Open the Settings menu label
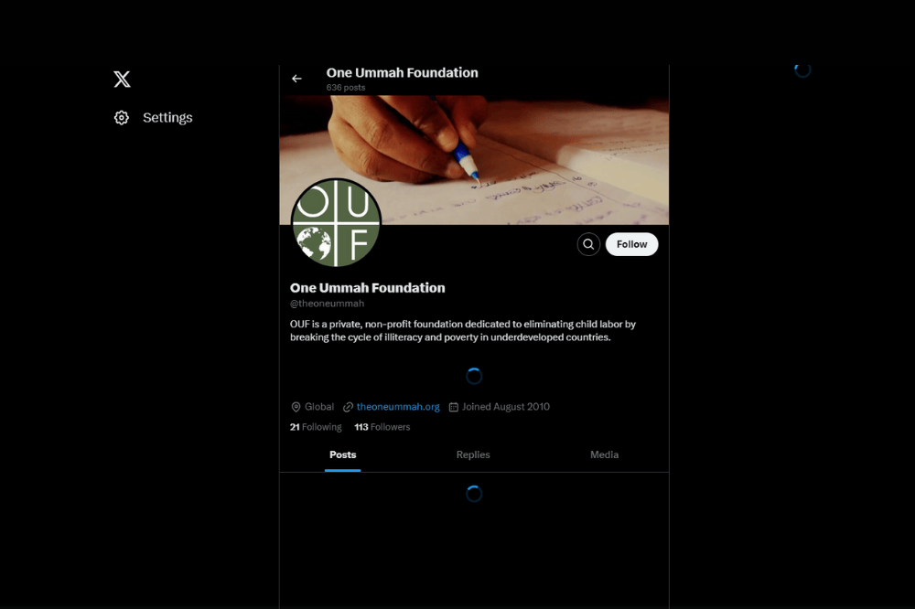Image resolution: width=915 pixels, height=609 pixels. pyautogui.click(x=167, y=118)
